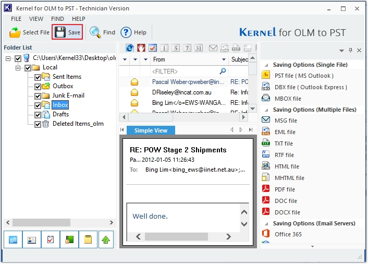
Task: Choose MSG file saving option
Action: pos(279,121)
